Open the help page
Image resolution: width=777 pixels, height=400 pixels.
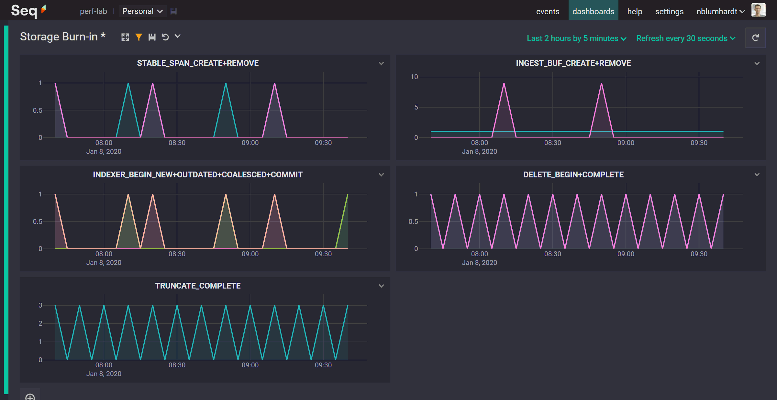point(635,11)
